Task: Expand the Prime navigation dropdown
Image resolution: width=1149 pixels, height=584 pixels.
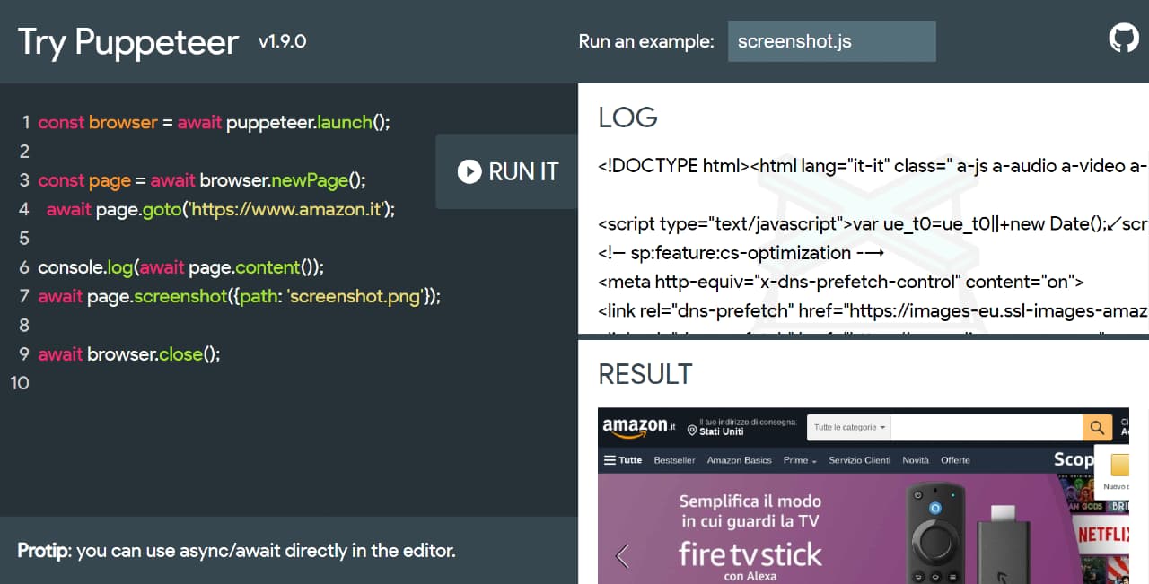Action: (799, 459)
